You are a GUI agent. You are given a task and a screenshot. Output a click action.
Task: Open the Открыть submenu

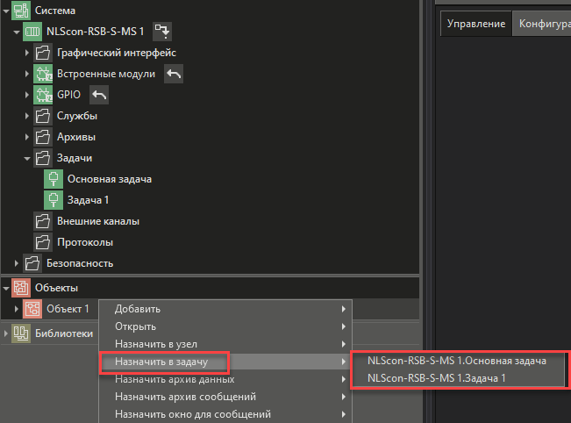click(x=225, y=326)
